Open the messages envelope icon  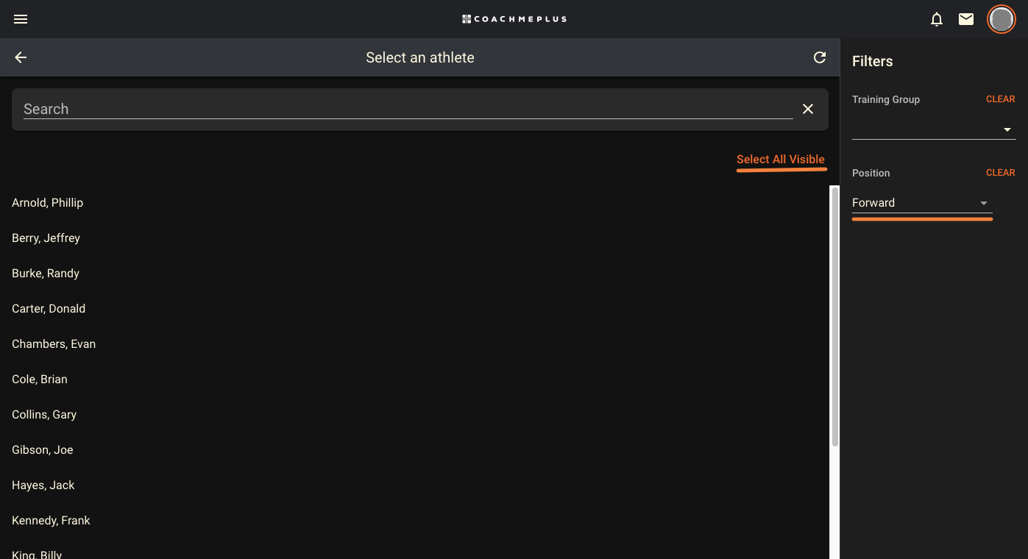pos(966,19)
